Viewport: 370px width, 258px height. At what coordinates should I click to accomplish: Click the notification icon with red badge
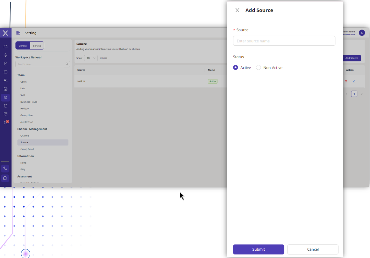pos(6,123)
